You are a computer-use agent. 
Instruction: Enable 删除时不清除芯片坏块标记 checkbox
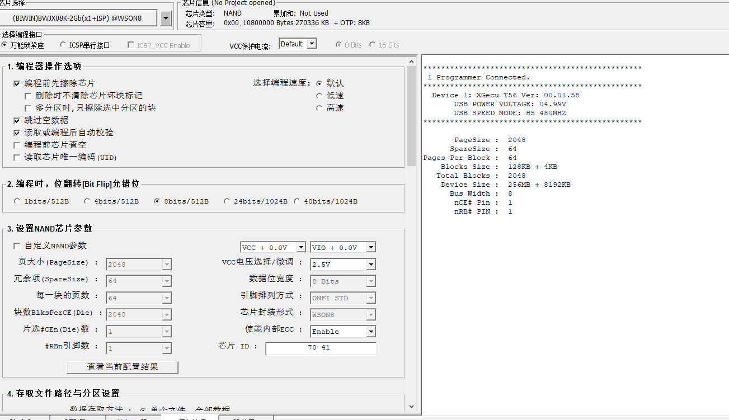(28, 96)
